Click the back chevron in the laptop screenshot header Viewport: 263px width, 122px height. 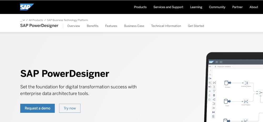click(x=221, y=62)
